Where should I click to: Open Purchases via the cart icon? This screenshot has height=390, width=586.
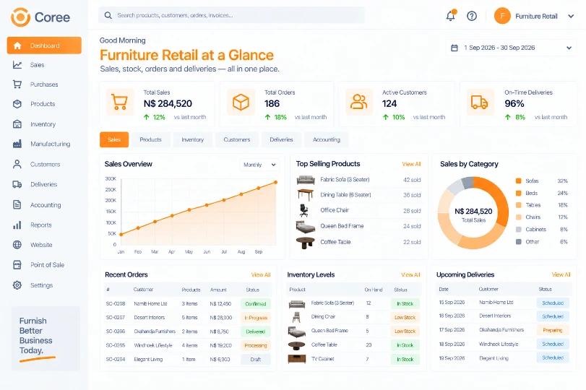[x=17, y=84]
